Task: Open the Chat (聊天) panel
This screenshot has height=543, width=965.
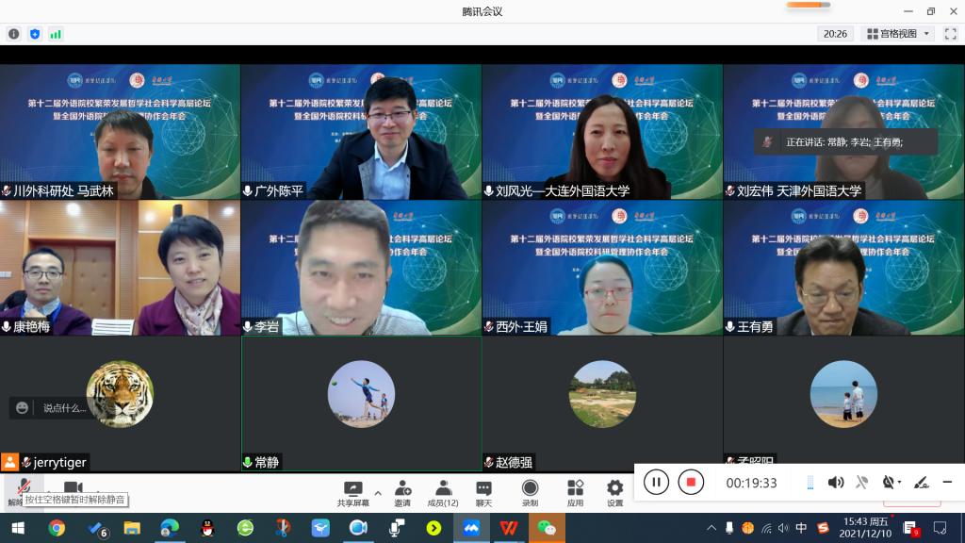Action: pyautogui.click(x=483, y=492)
